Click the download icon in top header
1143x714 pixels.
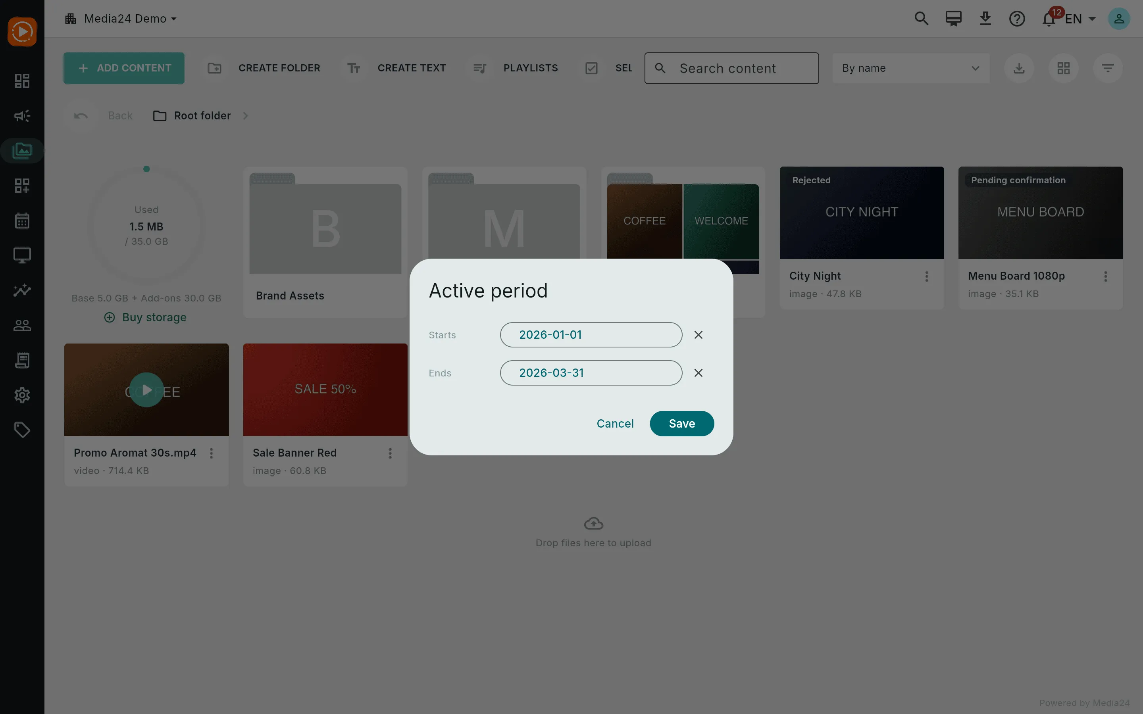click(985, 18)
